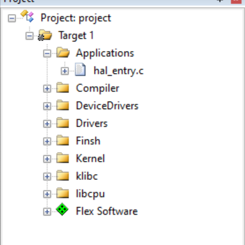Select the 'Kernel' group label
Image resolution: width=245 pixels, height=245 pixels.
(90, 158)
